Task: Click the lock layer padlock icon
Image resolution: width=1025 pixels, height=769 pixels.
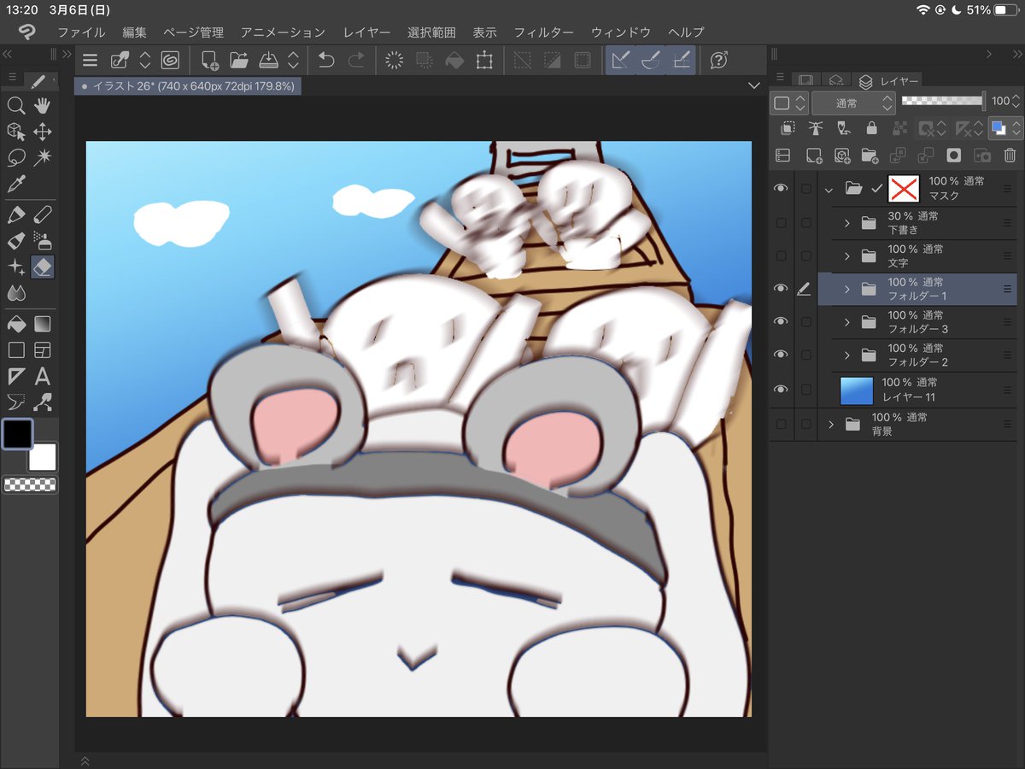Action: pyautogui.click(x=871, y=128)
